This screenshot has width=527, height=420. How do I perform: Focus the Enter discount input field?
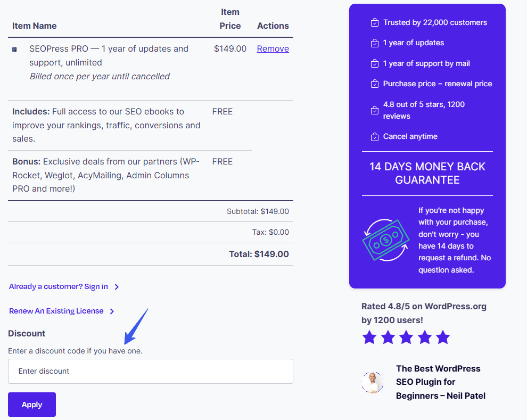pos(151,371)
